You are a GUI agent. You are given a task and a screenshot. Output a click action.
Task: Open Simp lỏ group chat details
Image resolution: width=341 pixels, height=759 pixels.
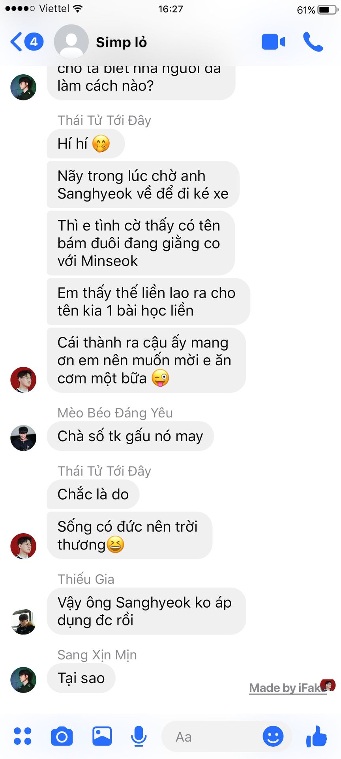(122, 42)
